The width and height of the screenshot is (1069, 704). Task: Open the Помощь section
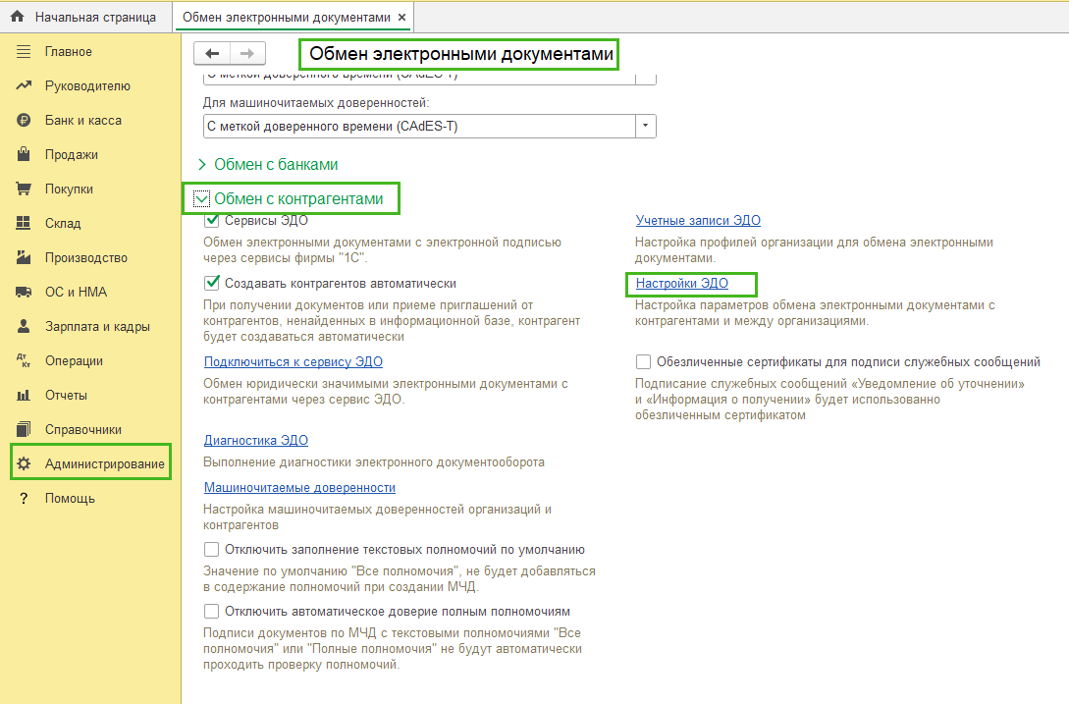click(x=70, y=498)
